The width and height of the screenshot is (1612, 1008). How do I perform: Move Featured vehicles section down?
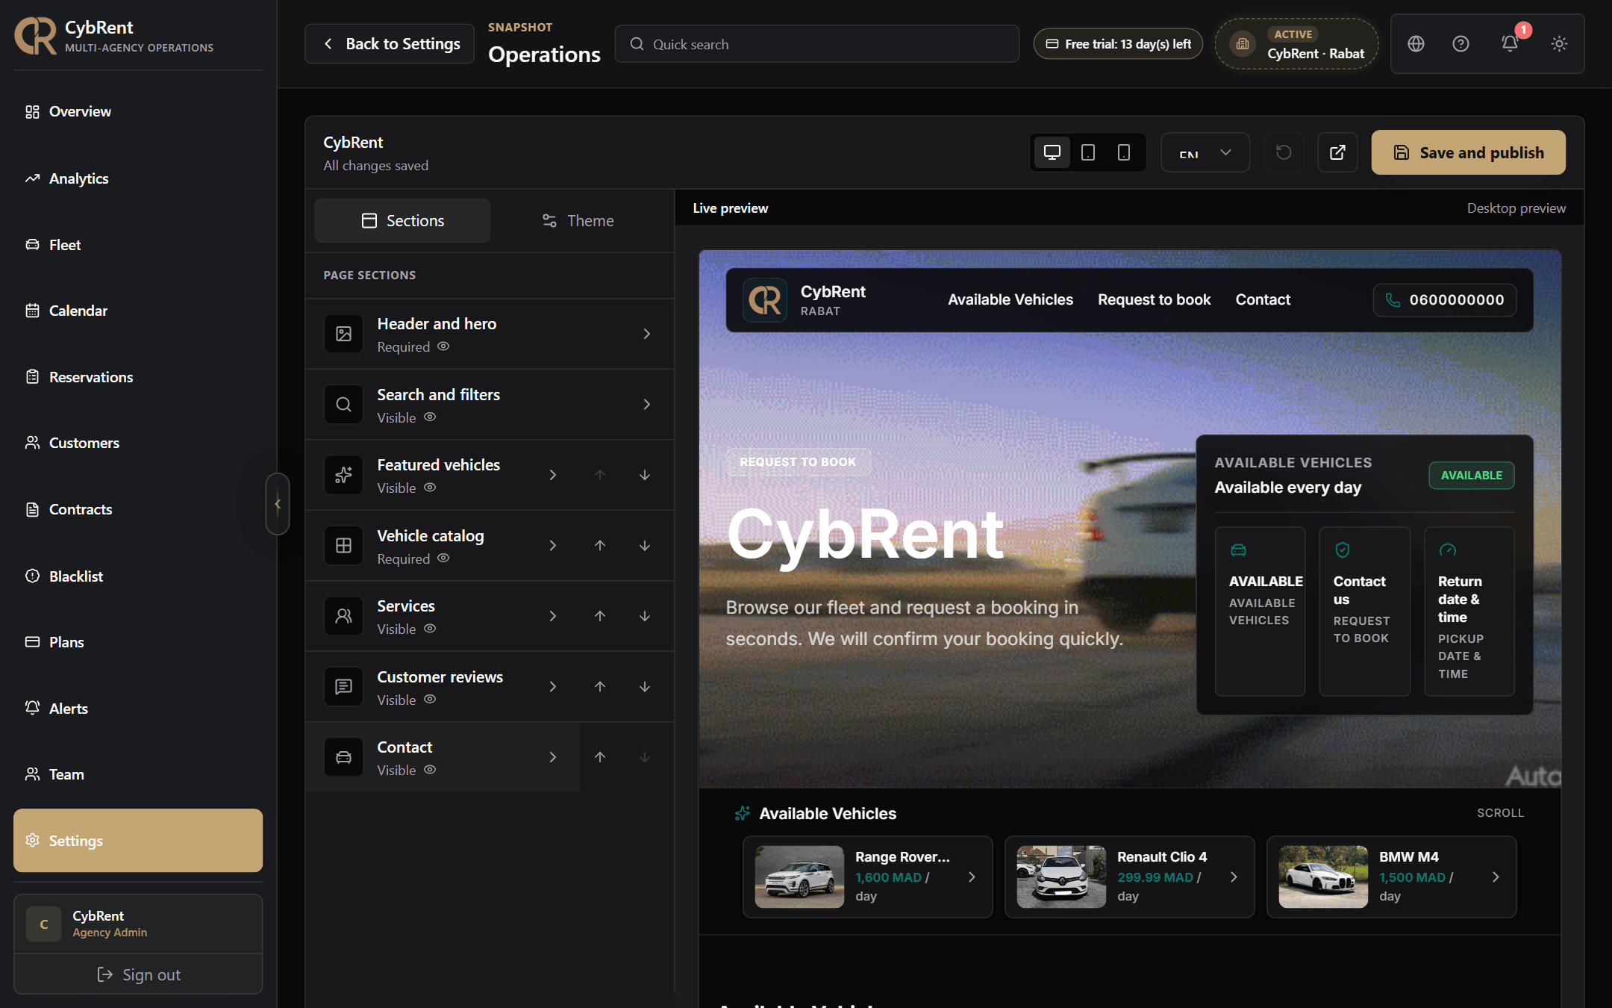645,475
